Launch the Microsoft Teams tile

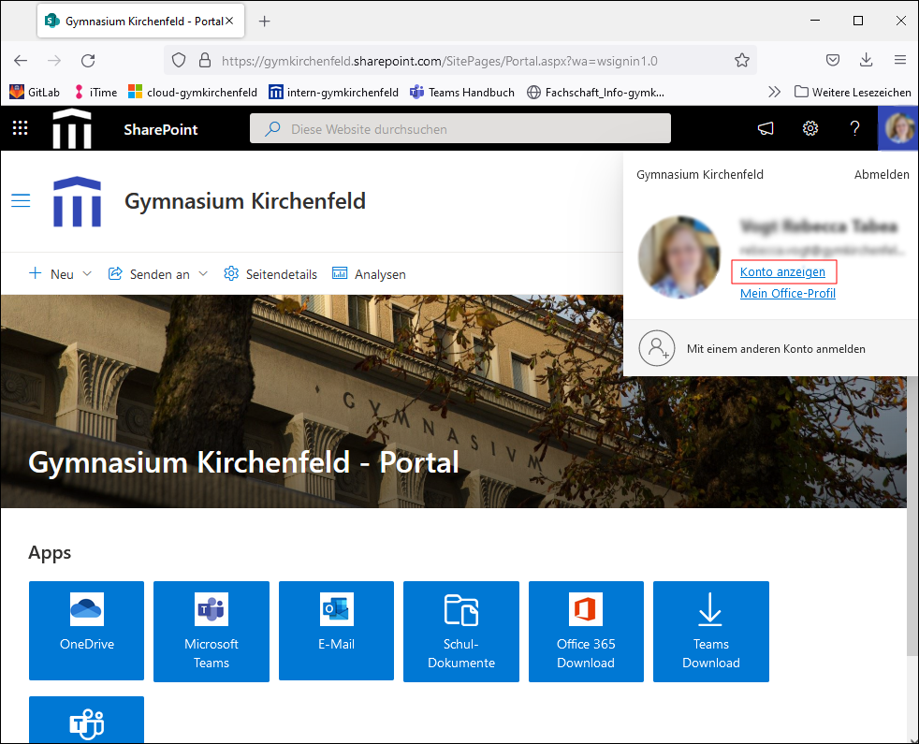212,632
